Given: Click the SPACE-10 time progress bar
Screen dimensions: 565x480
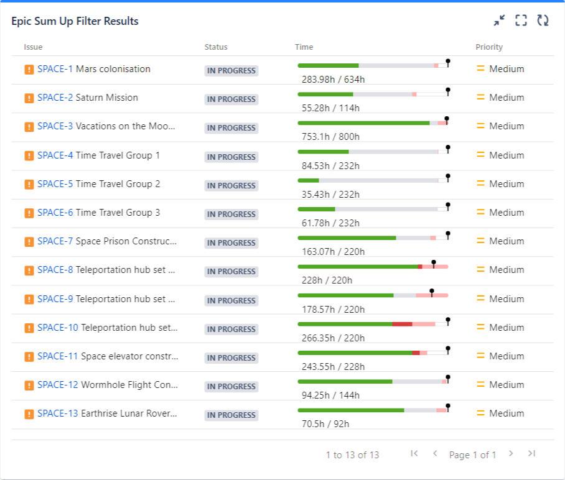Looking at the screenshot, I should 372,324.
